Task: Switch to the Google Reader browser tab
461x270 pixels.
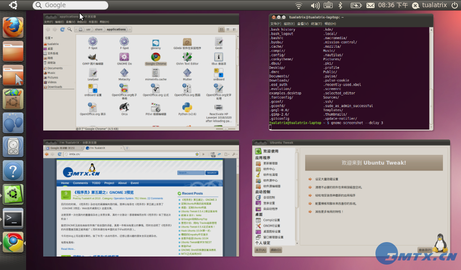Action: coord(63,148)
